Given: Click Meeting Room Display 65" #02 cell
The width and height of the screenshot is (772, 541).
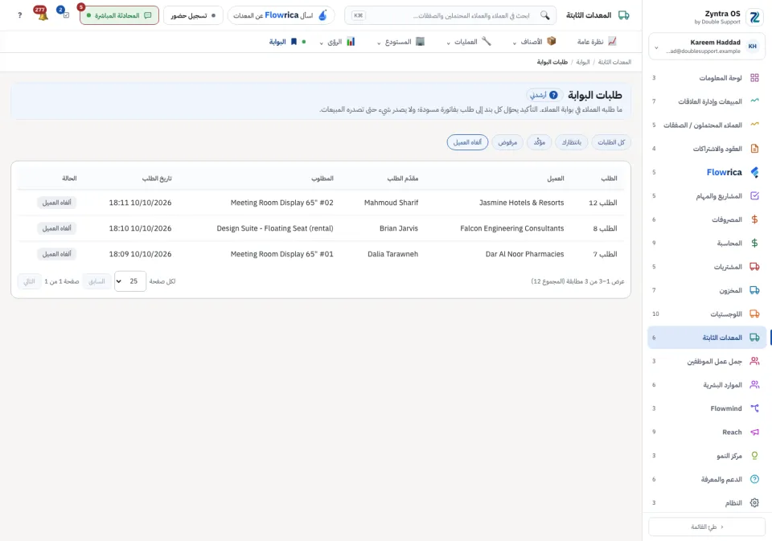Looking at the screenshot, I should pos(281,203).
